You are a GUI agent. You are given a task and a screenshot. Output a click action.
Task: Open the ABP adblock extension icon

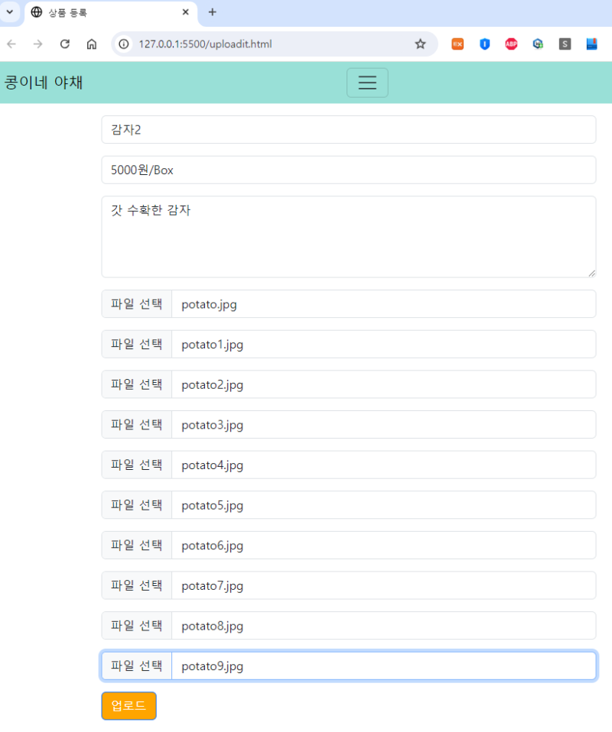pyautogui.click(x=511, y=44)
